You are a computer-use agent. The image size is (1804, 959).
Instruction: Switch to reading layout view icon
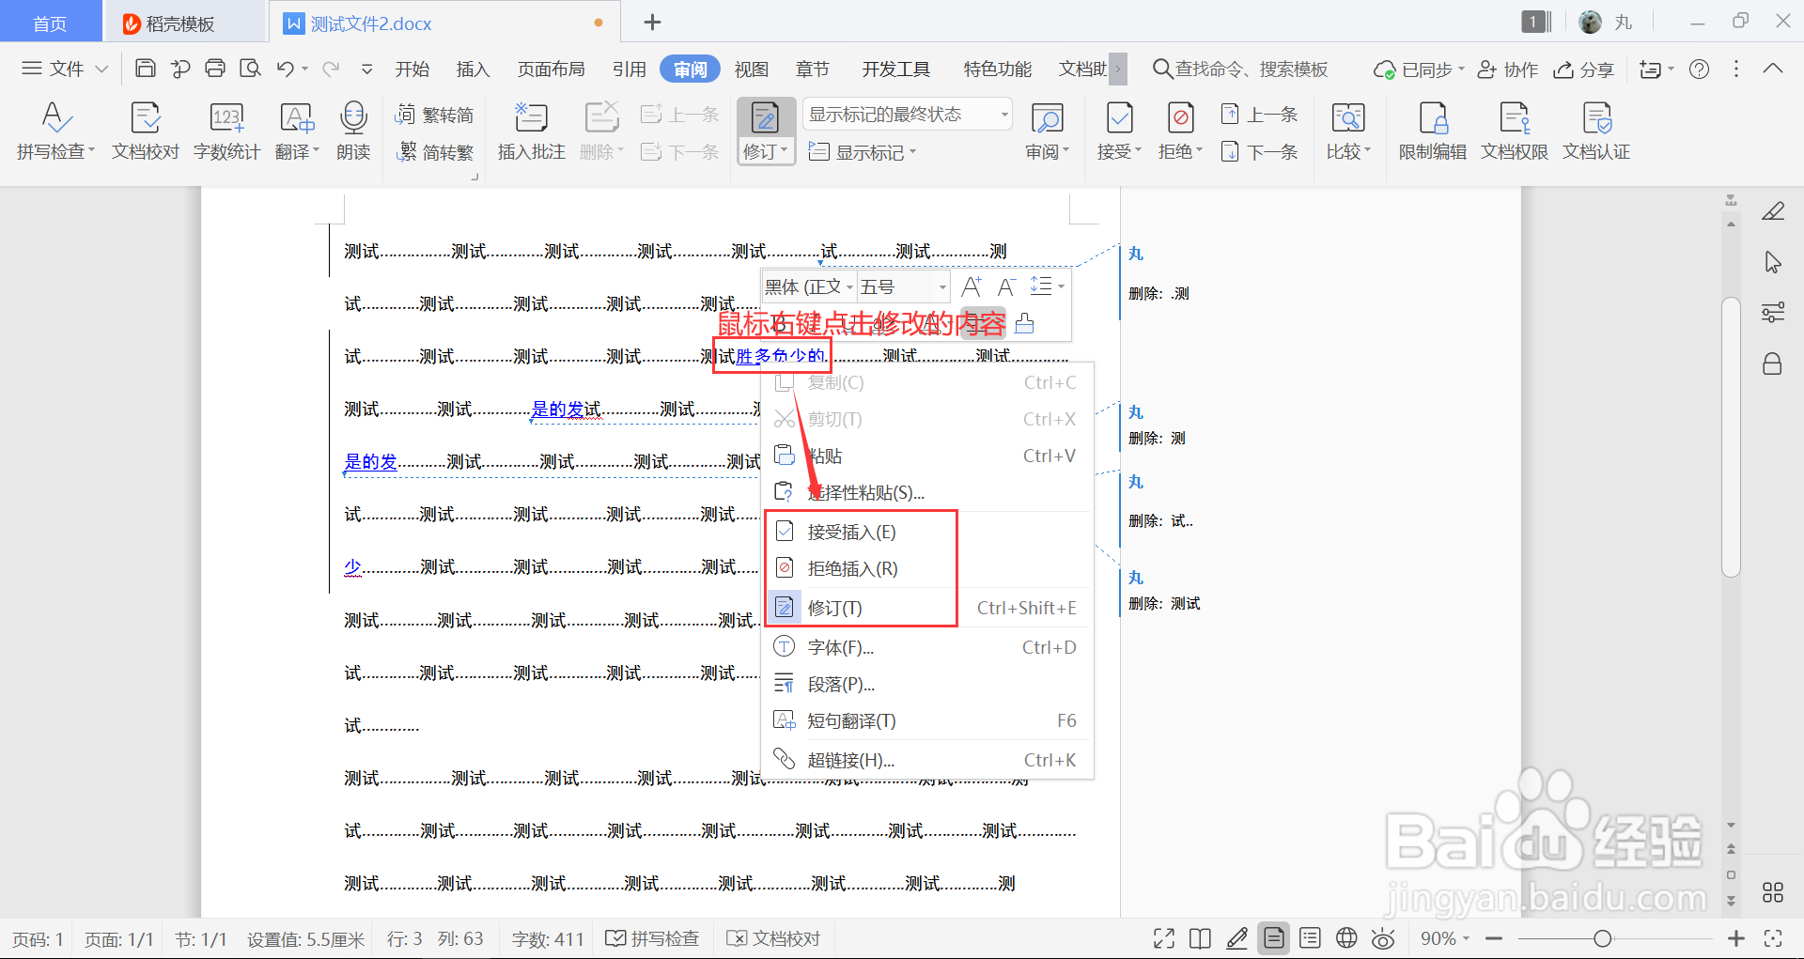tap(1200, 937)
